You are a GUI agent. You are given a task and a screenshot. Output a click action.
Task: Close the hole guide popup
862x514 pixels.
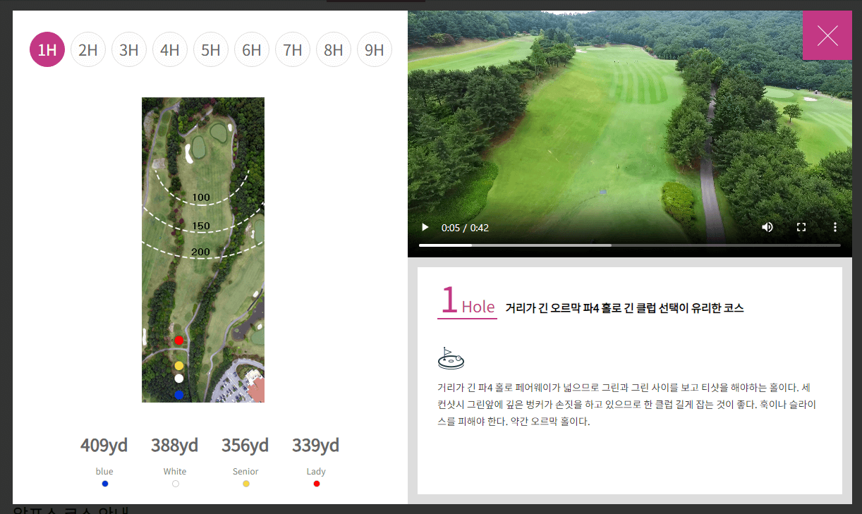[827, 35]
